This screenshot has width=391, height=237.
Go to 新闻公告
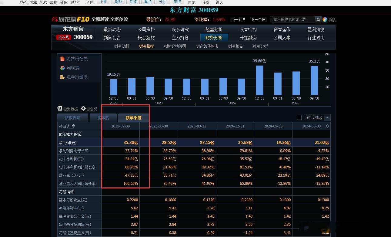pos(112,38)
